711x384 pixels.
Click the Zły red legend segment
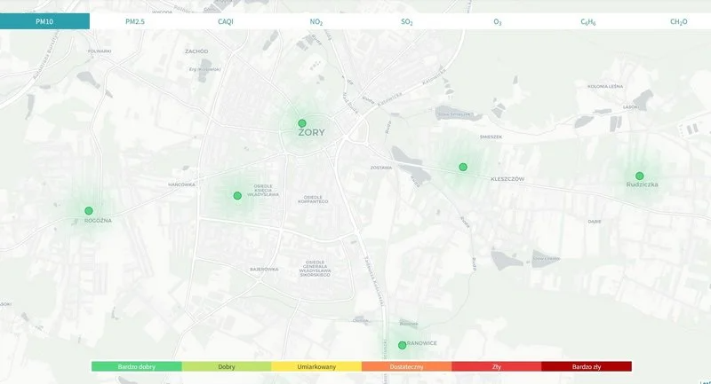coord(497,366)
